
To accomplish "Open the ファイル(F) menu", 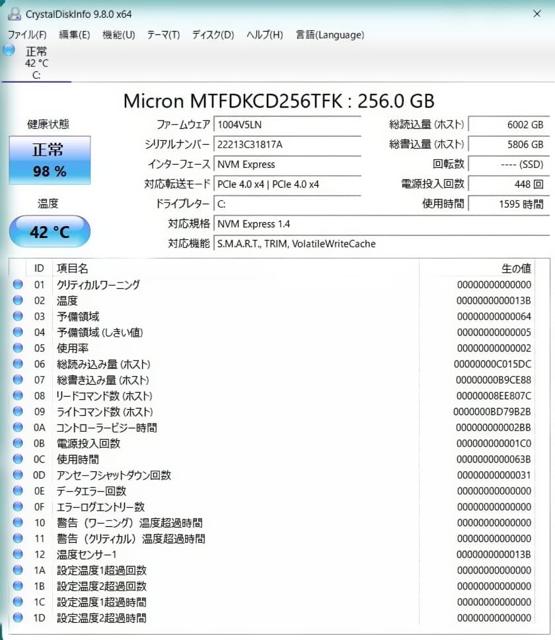I will coord(27,34).
